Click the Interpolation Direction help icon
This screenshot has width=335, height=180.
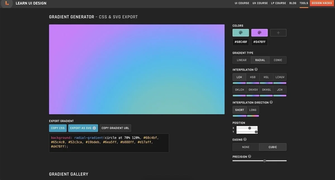(271, 102)
